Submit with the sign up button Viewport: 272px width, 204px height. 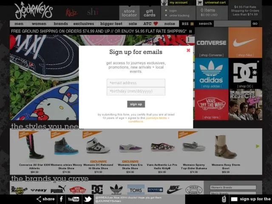[136, 104]
